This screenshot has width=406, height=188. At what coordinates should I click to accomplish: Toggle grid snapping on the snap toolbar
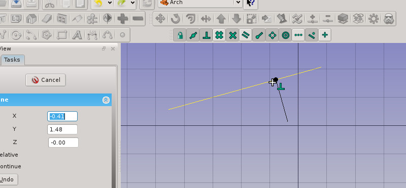click(x=219, y=35)
